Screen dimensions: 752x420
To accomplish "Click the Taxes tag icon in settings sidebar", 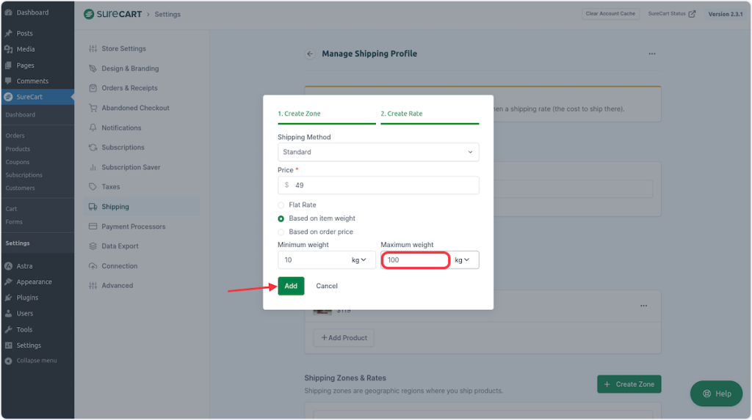I will point(93,187).
